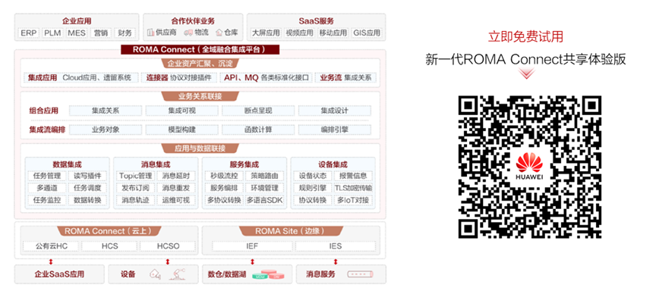
Task: Click the 函数计算 box
Action: (x=258, y=130)
